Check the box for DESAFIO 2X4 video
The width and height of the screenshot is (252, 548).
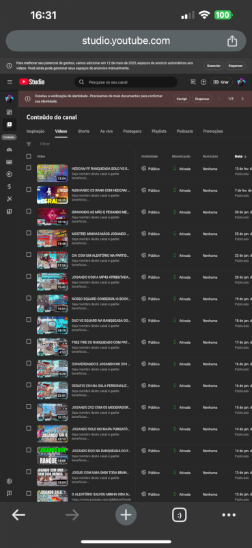(29, 385)
